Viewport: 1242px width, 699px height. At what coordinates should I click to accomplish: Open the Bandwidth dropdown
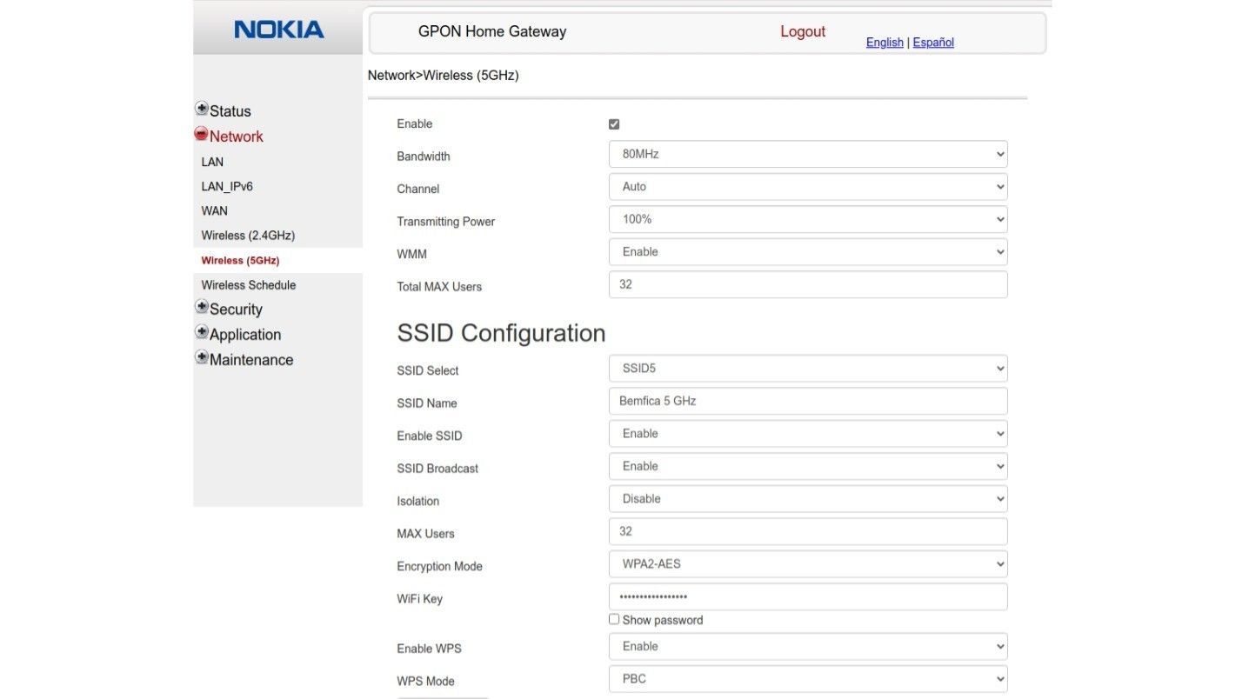[x=807, y=155]
